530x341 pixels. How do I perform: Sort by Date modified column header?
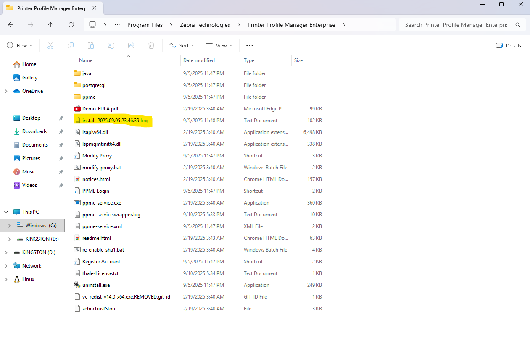click(199, 60)
